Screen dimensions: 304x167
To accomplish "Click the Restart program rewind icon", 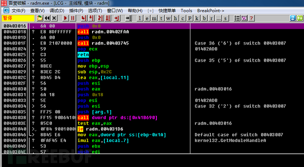I will tap(47, 18).
